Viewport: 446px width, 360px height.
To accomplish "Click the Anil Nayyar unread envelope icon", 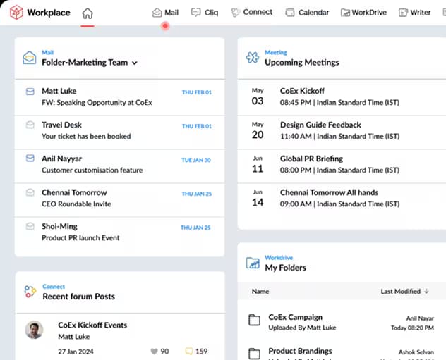I will pos(30,158).
